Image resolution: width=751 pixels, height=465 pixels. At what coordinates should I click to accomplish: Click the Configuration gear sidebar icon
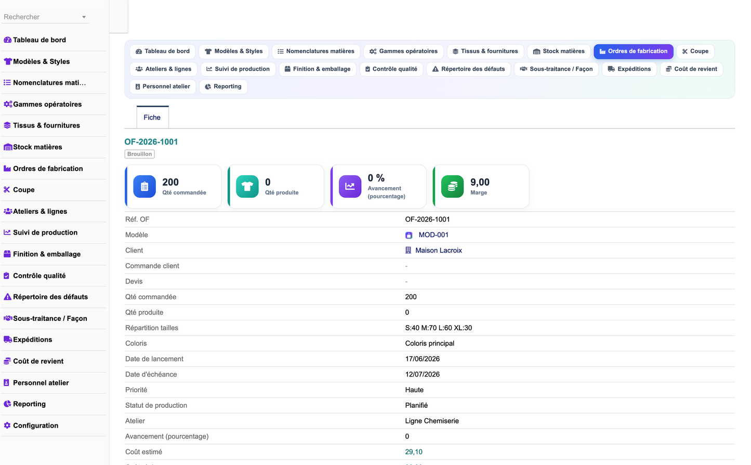coord(7,425)
